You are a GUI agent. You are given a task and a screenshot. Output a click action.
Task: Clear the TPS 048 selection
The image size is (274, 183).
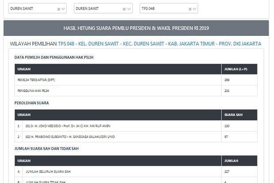pos(190,9)
